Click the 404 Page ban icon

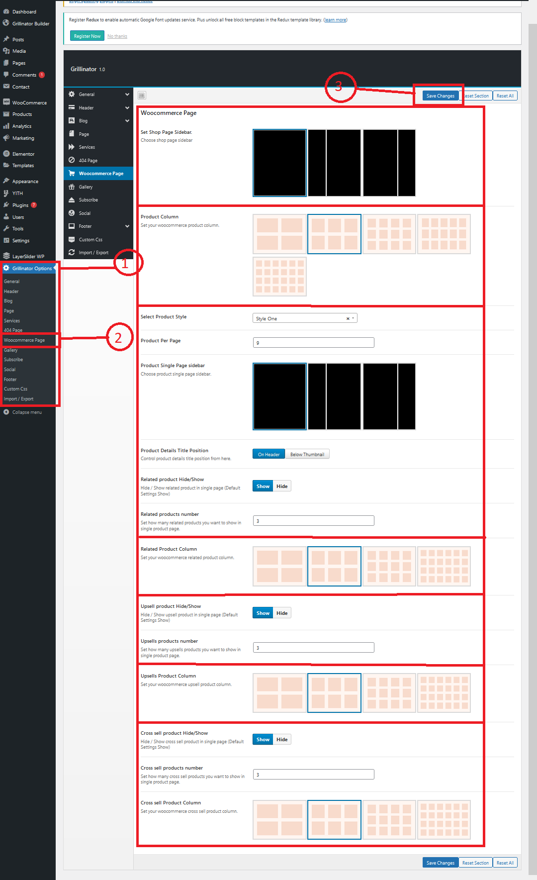(72, 160)
